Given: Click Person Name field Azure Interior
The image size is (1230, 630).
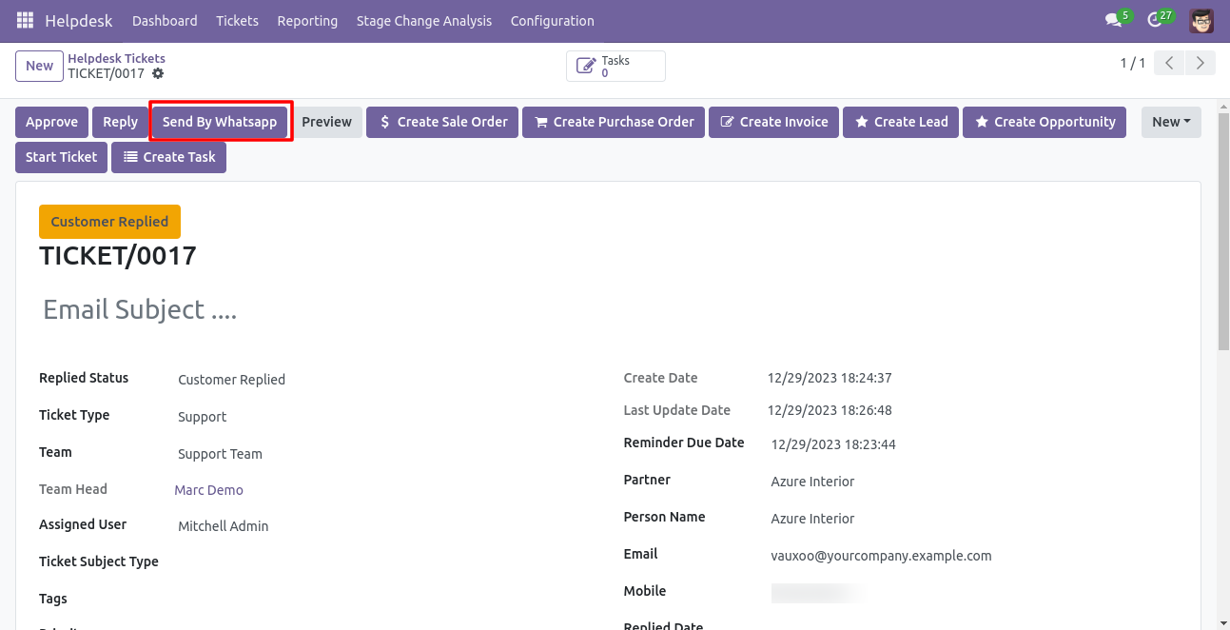Looking at the screenshot, I should pos(972,519).
